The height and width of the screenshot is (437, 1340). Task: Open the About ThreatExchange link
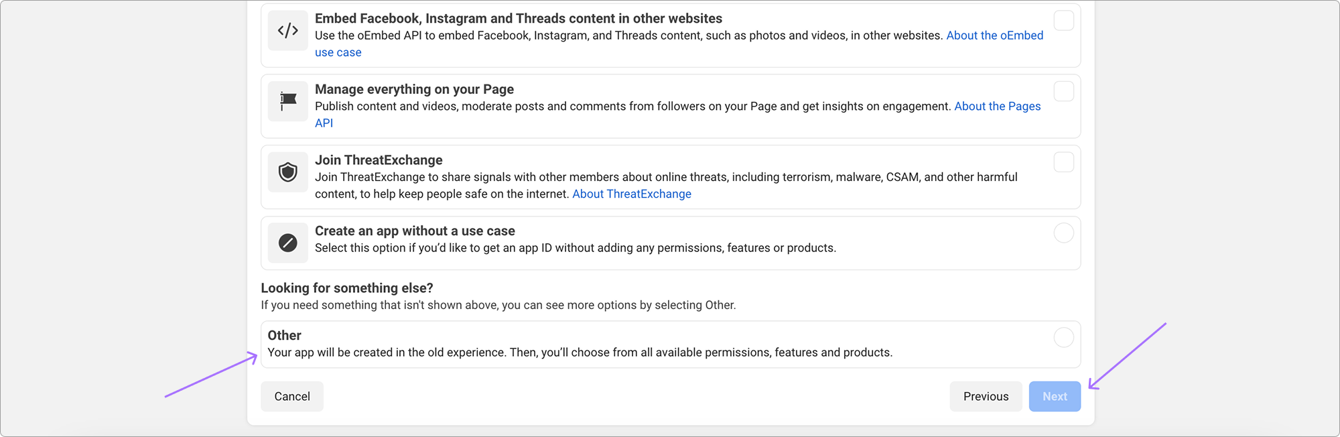[x=632, y=194]
